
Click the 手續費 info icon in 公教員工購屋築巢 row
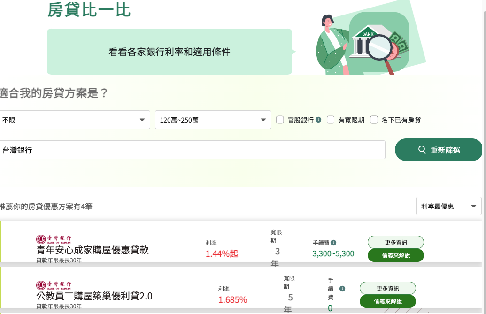coord(342,289)
